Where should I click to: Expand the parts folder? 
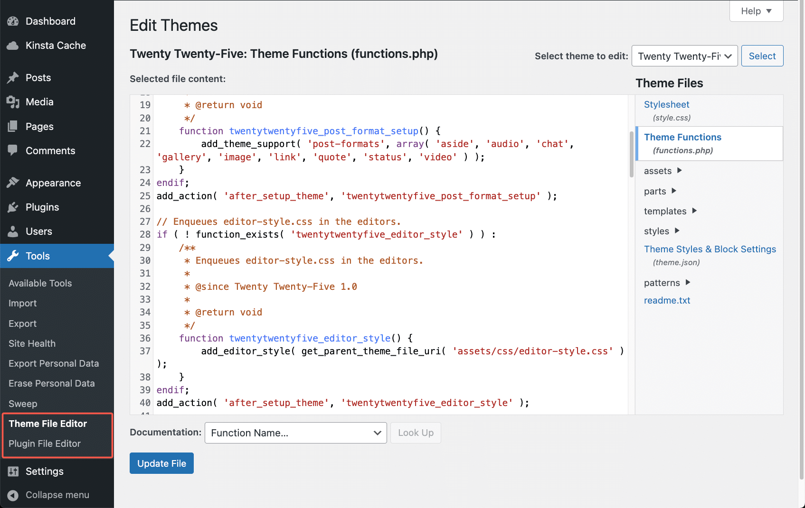(660, 191)
